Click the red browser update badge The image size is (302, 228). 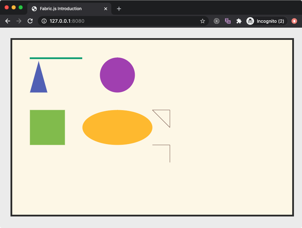click(294, 21)
